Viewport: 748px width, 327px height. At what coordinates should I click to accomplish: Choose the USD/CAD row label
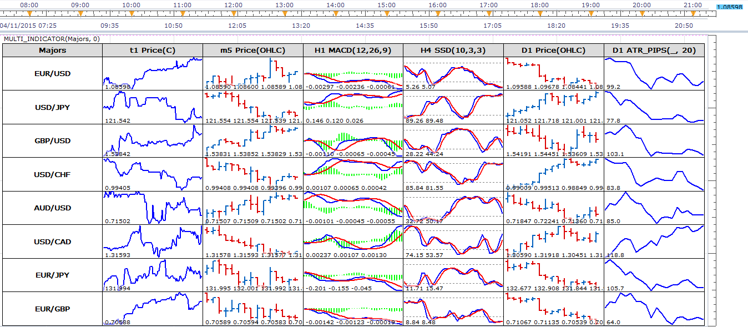[x=53, y=242]
